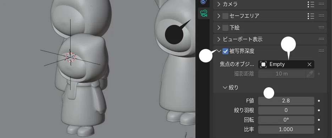Select the Empty object in the viewport
The width and height of the screenshot is (332, 138).
(x=71, y=57)
